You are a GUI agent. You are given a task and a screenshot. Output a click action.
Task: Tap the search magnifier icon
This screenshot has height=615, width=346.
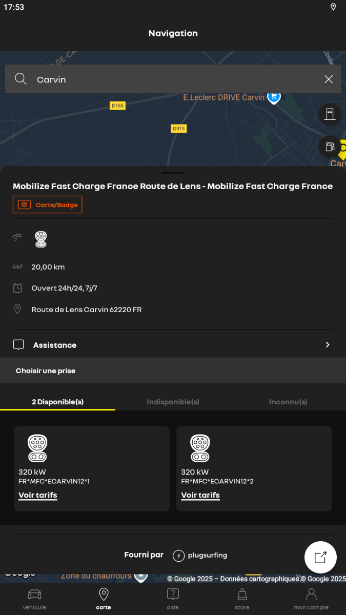pos(21,79)
